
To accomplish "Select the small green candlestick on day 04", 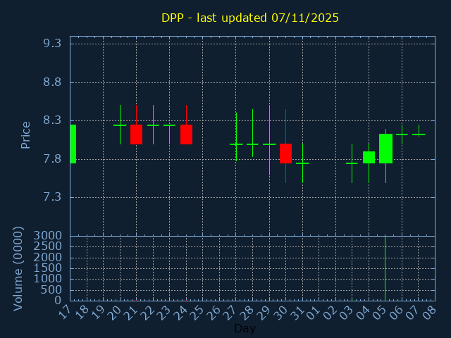I will tap(369, 157).
